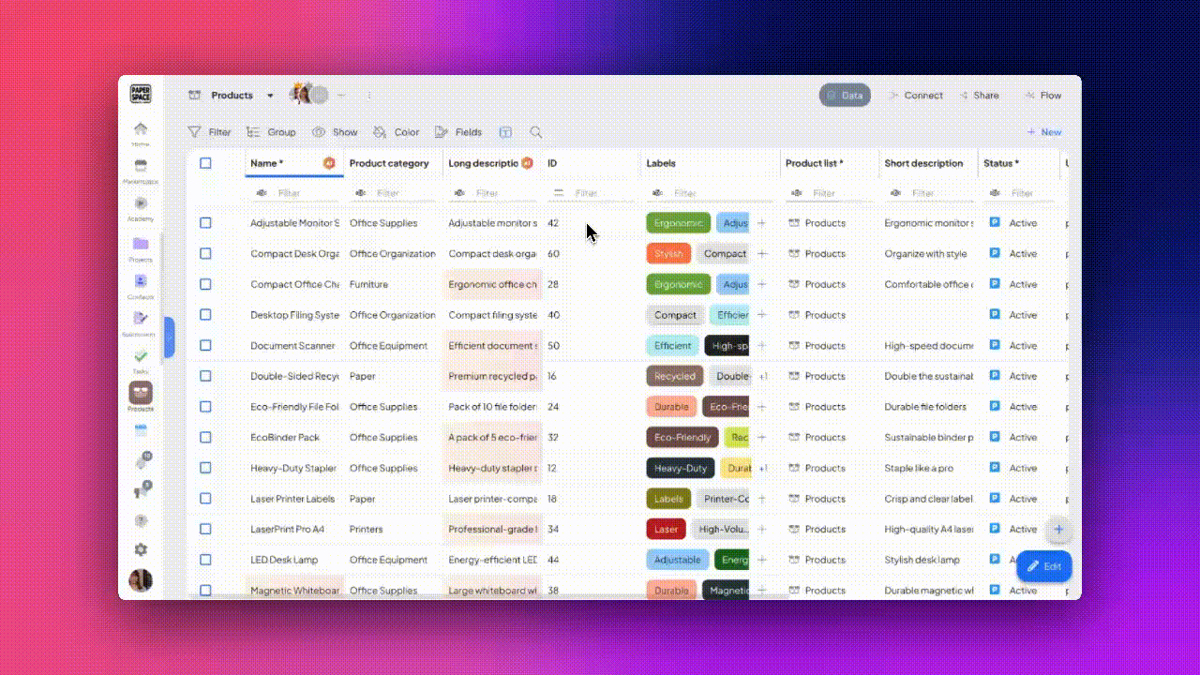The height and width of the screenshot is (675, 1200).
Task: Open the settings gear in the sidebar
Action: tap(141, 549)
